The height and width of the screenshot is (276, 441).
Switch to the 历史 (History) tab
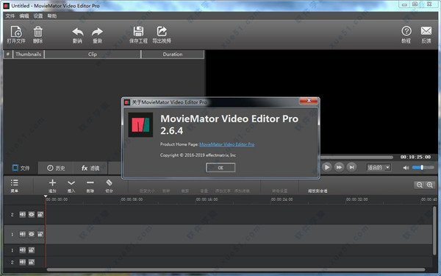[x=56, y=168]
